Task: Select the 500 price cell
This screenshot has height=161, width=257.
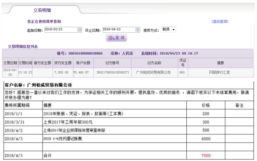Action: (x=206, y=130)
